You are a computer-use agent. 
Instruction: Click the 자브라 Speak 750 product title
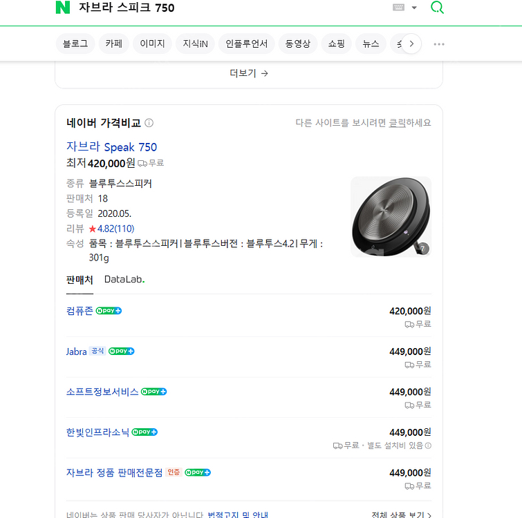111,146
